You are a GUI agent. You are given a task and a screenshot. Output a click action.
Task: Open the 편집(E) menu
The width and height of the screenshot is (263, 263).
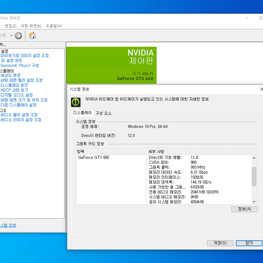tap(11, 26)
